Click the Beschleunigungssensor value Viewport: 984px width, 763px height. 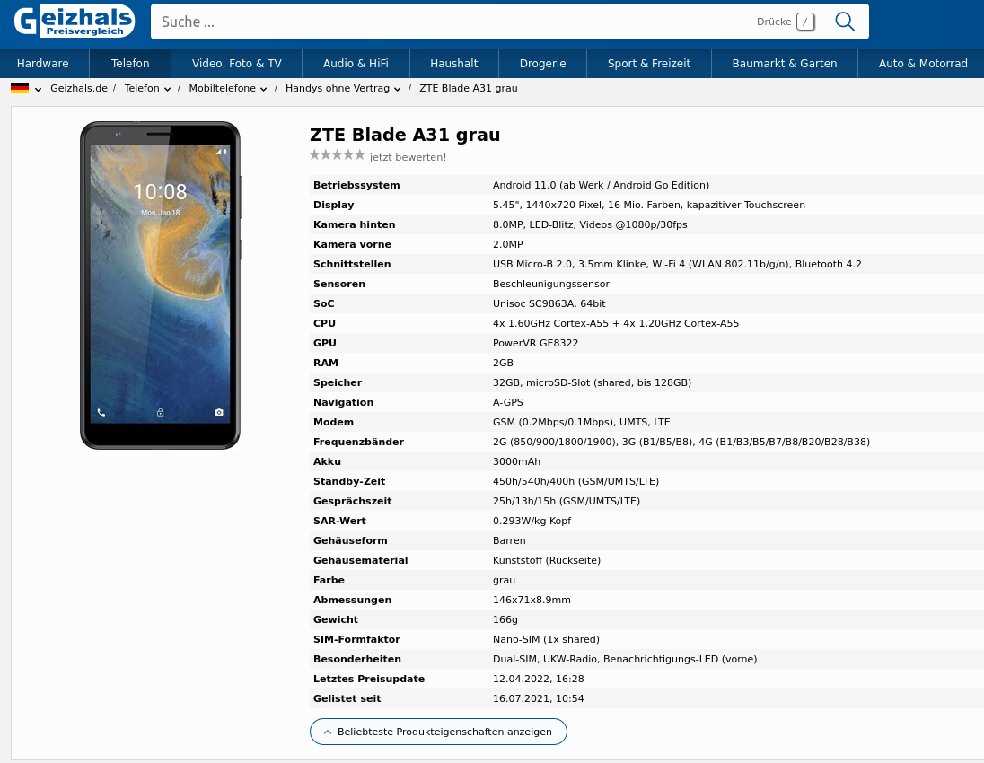pyautogui.click(x=551, y=284)
